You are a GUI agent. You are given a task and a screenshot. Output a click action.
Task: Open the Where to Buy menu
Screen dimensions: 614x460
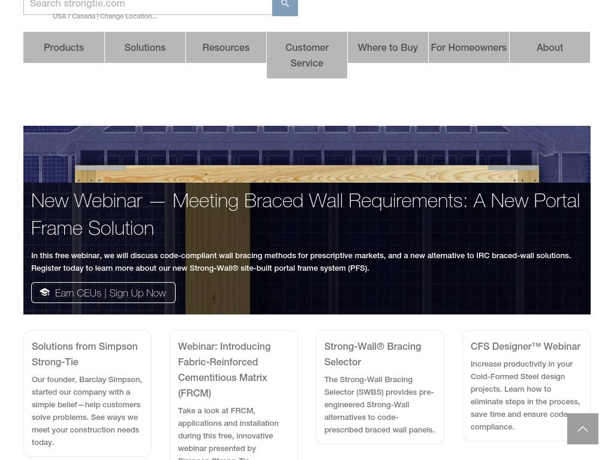pos(388,47)
